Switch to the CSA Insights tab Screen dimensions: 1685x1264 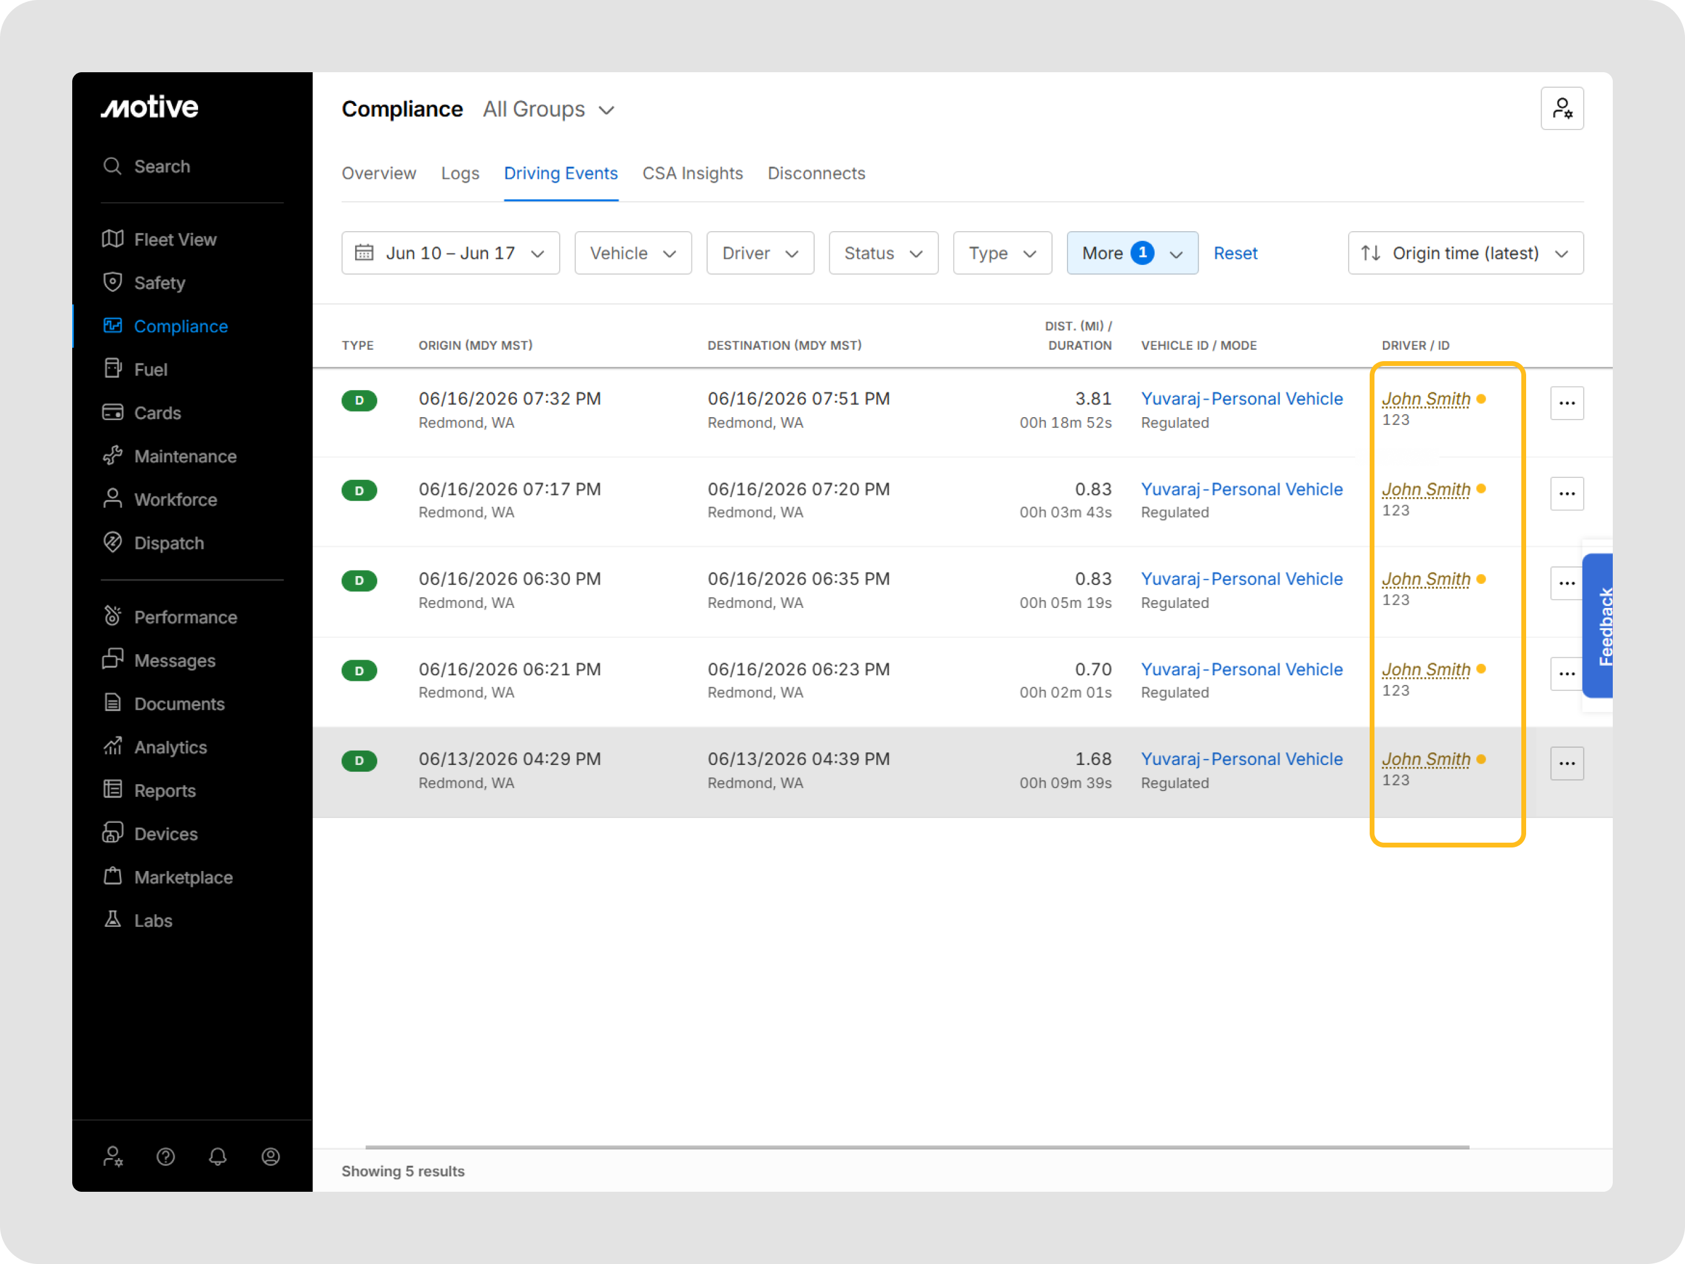tap(691, 173)
